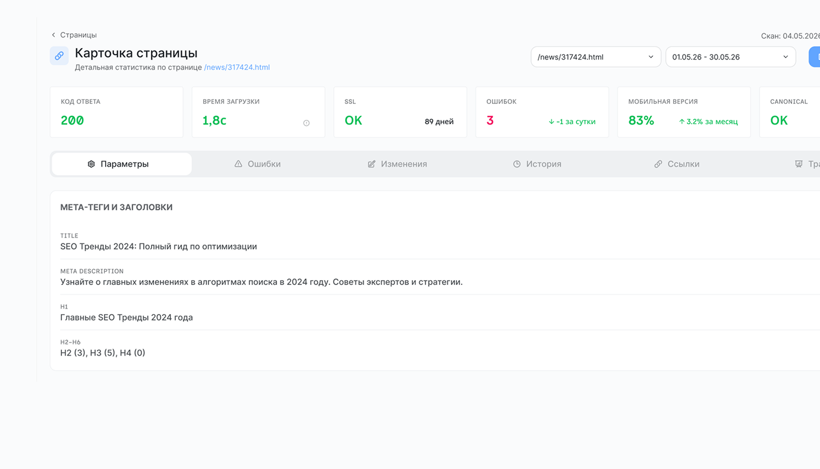Click the response code value 200

pyautogui.click(x=72, y=121)
